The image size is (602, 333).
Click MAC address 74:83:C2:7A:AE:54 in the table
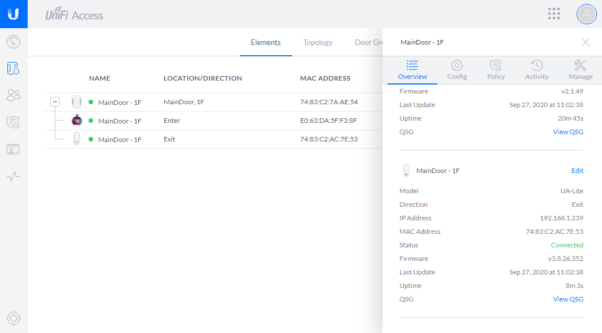[328, 102]
